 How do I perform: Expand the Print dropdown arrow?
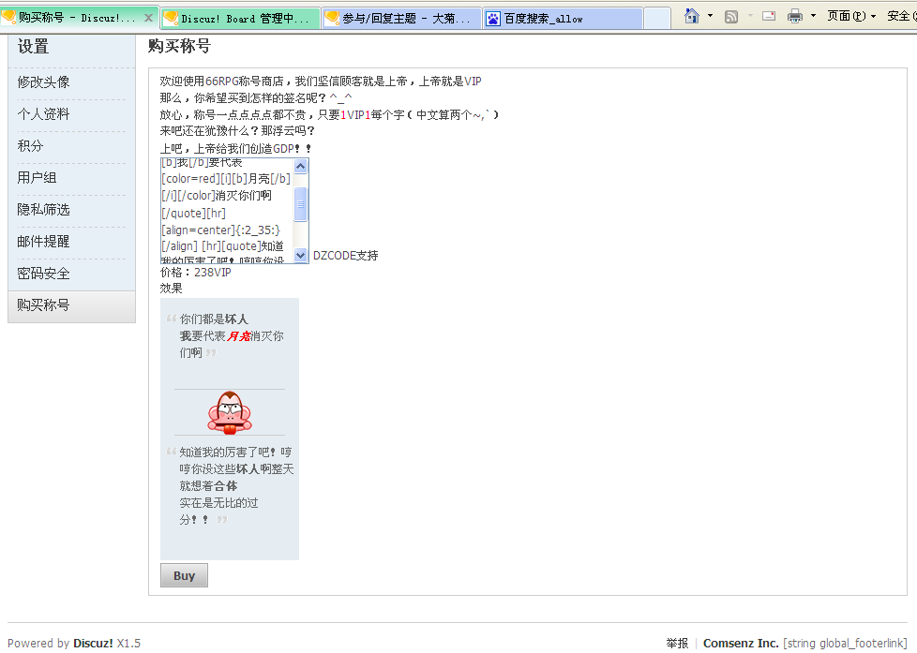tap(813, 16)
